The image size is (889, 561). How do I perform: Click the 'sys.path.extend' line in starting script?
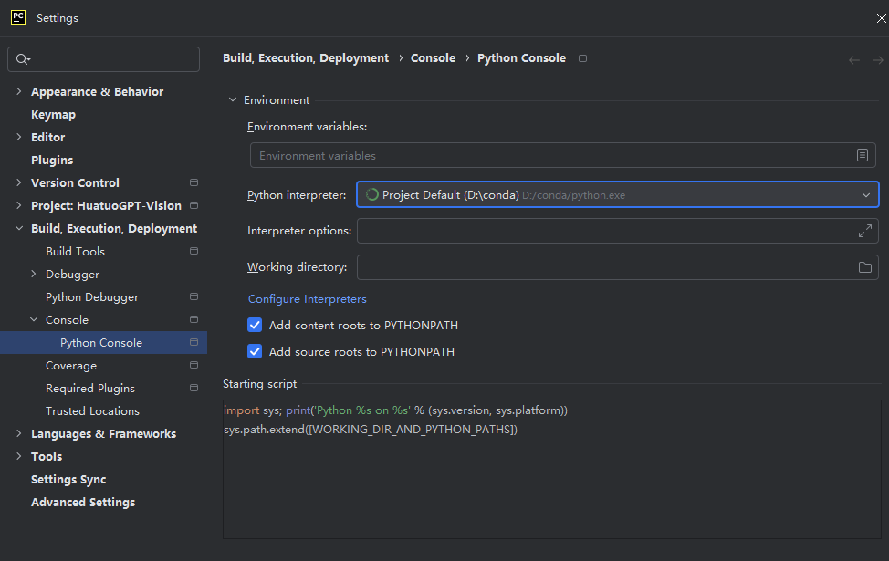coord(371,430)
